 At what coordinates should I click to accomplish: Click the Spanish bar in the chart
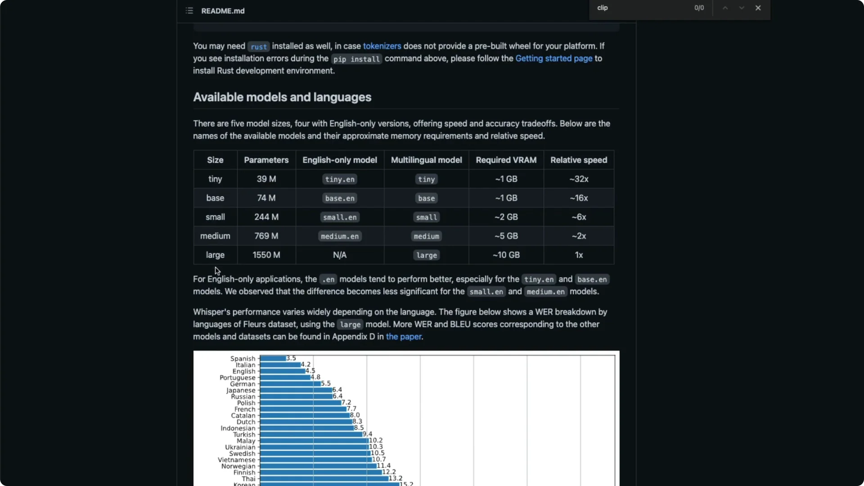(272, 358)
